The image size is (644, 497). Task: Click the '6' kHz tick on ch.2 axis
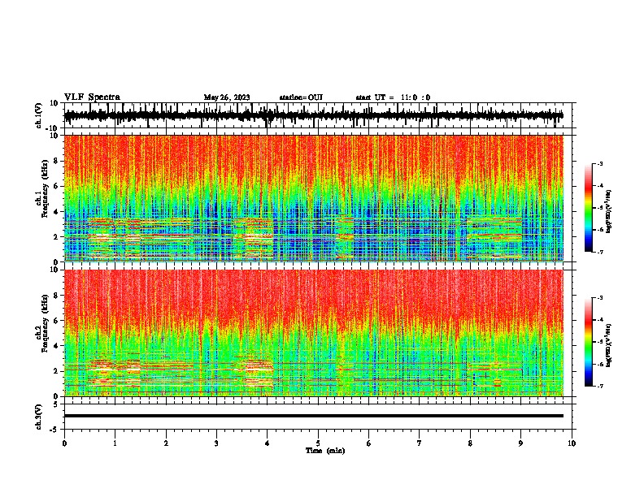click(56, 321)
